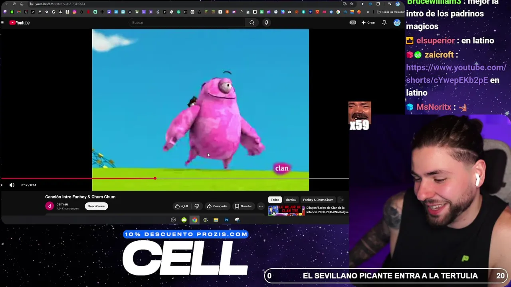The image size is (511, 287).
Task: Start voice search with the microphone icon
Action: (x=267, y=22)
